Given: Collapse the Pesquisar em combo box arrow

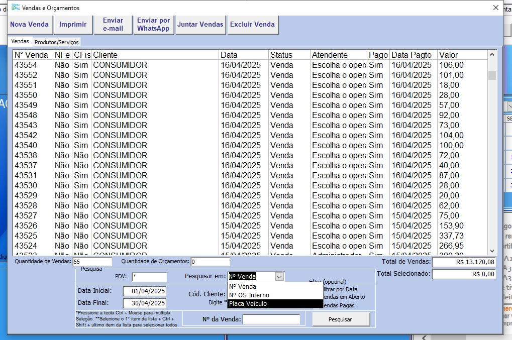Looking at the screenshot, I should 279,277.
